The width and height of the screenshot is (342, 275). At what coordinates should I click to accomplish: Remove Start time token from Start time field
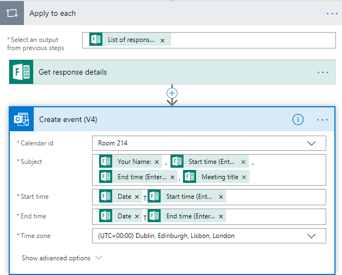[x=221, y=197]
